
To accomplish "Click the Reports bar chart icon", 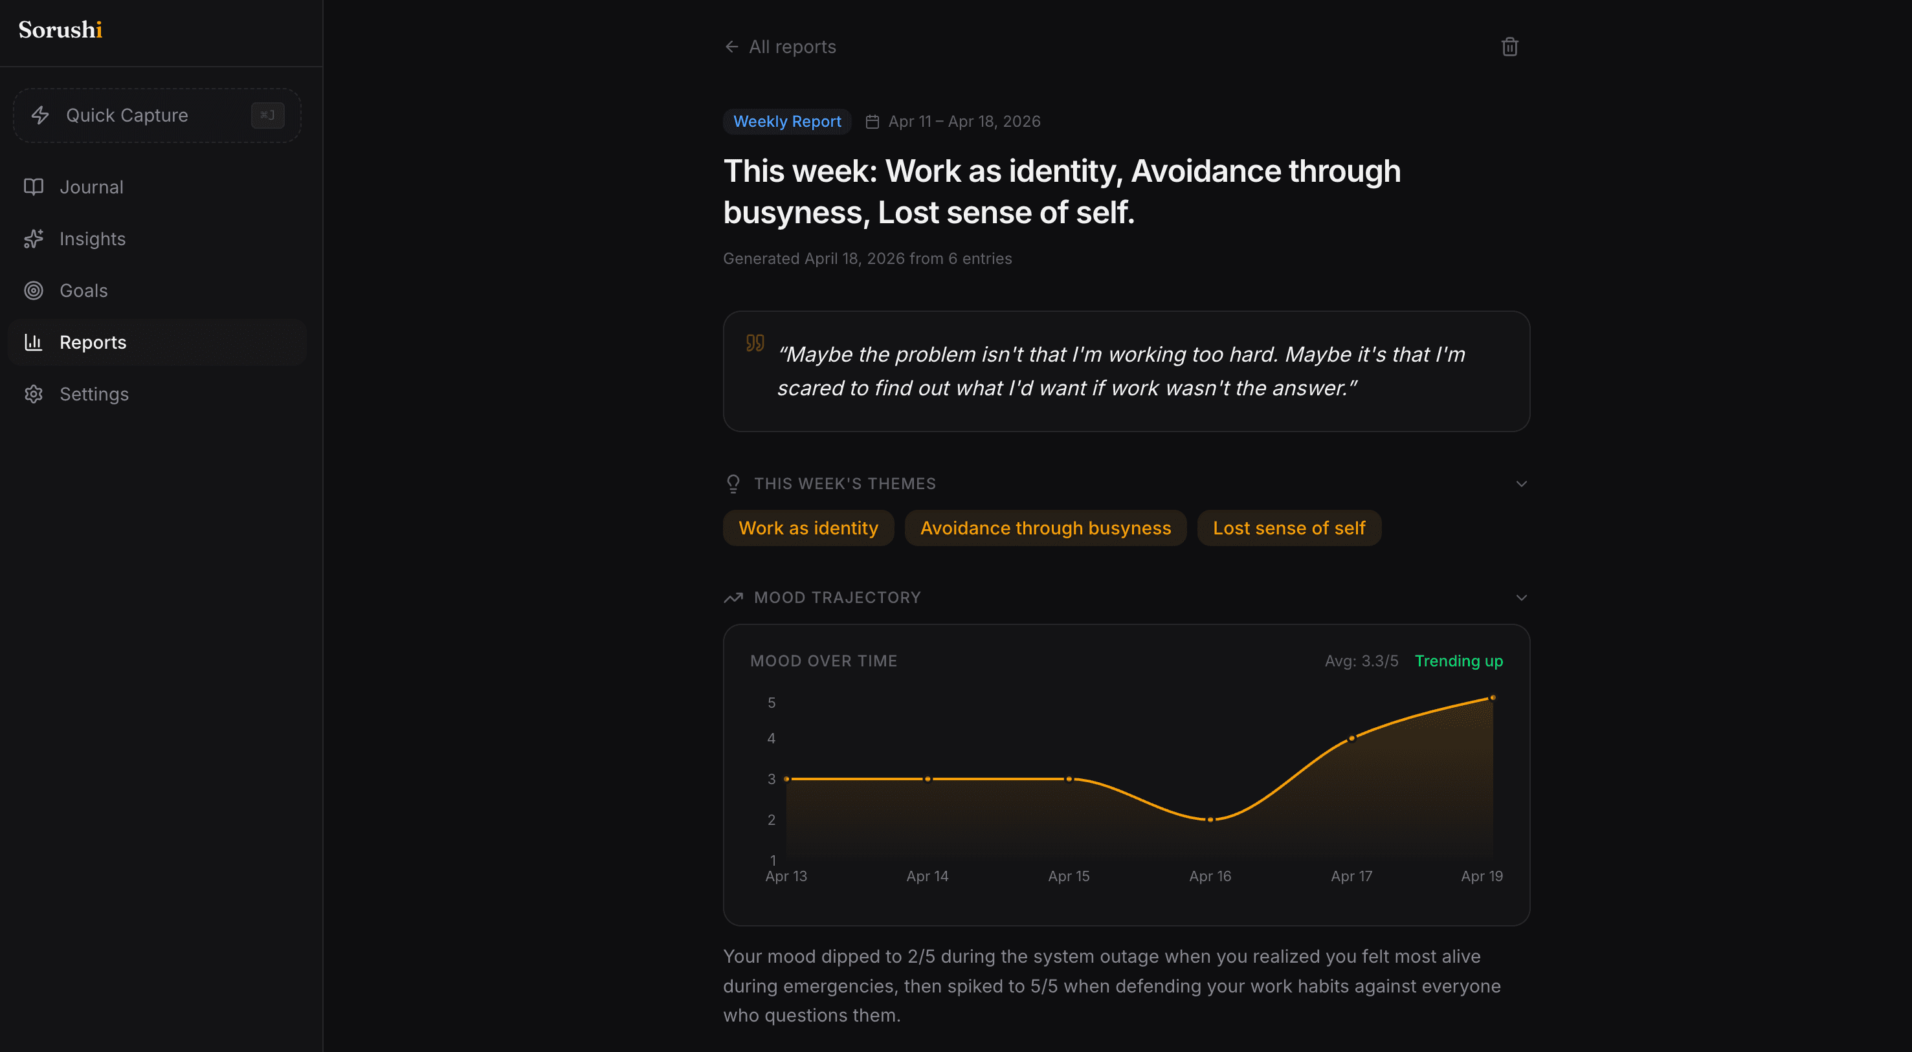I will [34, 342].
